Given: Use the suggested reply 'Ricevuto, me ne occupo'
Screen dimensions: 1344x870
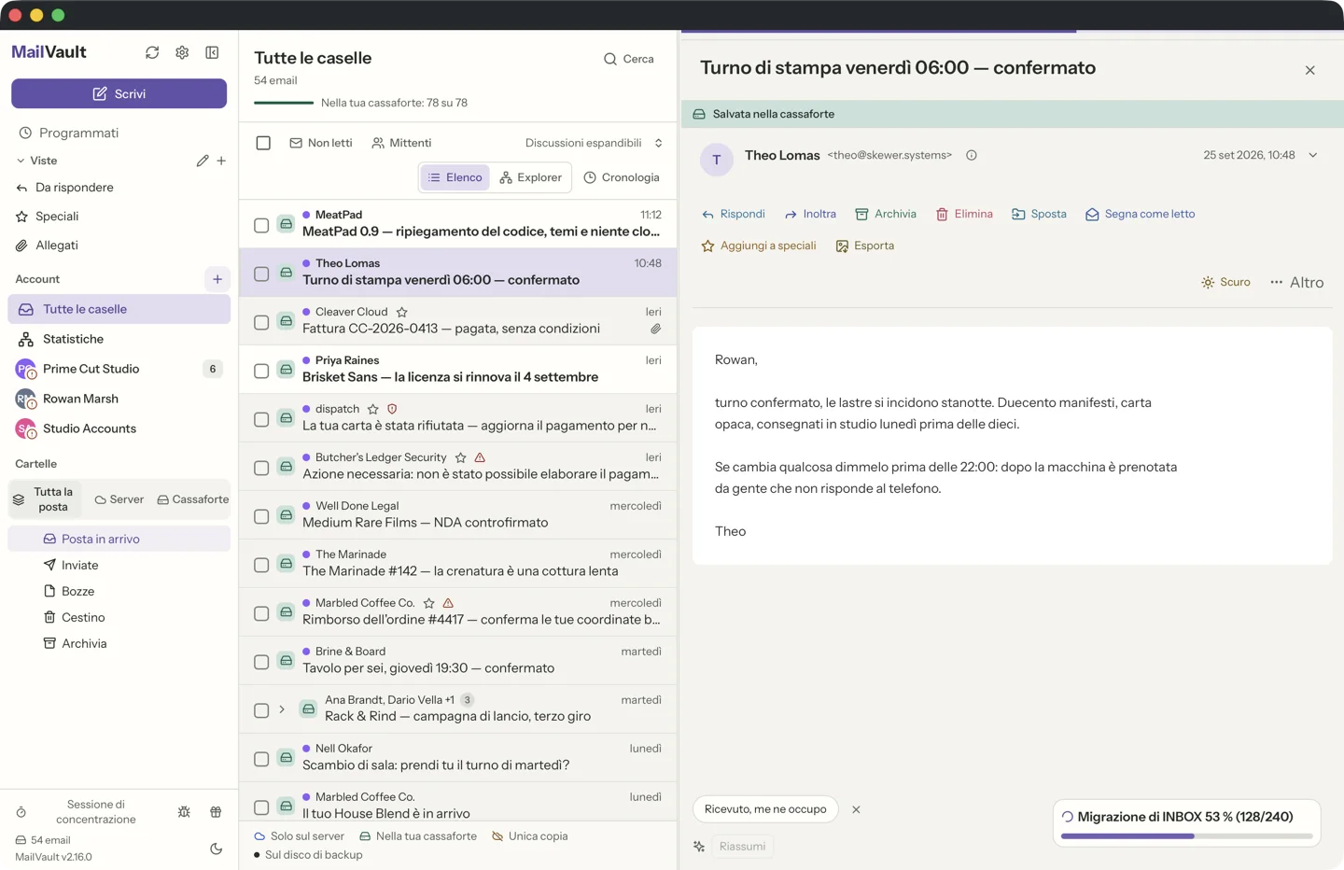Looking at the screenshot, I should coord(765,809).
